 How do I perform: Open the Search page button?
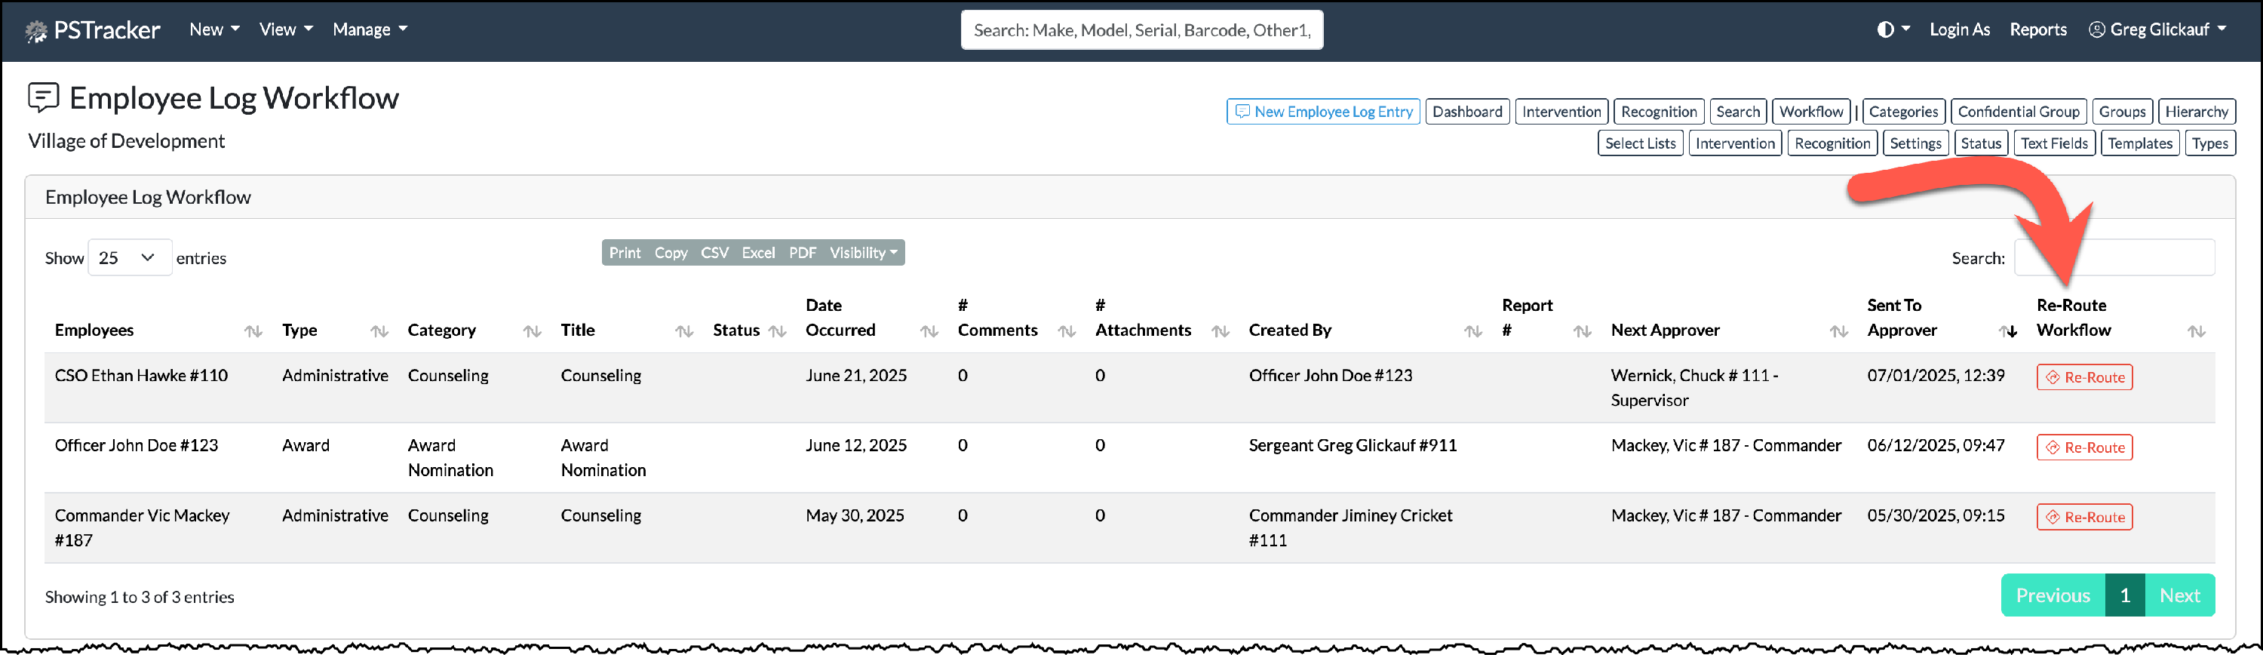[1738, 112]
